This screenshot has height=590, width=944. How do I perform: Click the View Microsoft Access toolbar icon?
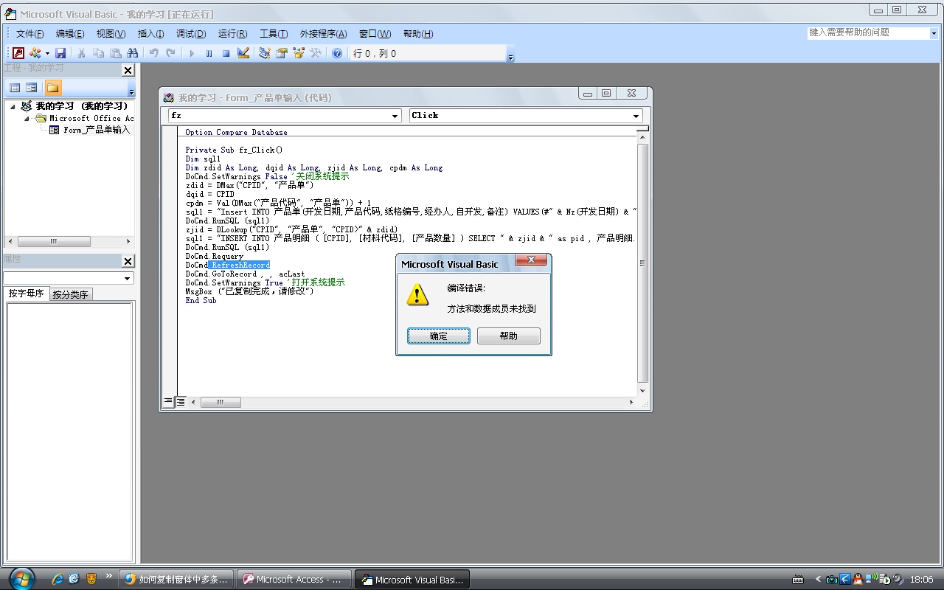(18, 53)
